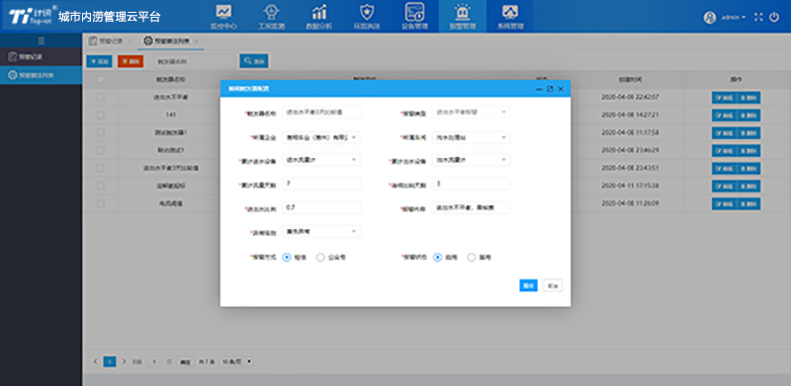Expand the owning enterprise dropdown in dialog

(x=321, y=137)
